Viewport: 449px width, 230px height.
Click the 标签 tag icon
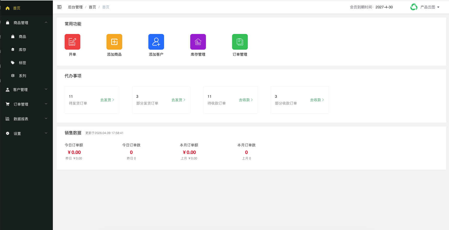[13, 63]
